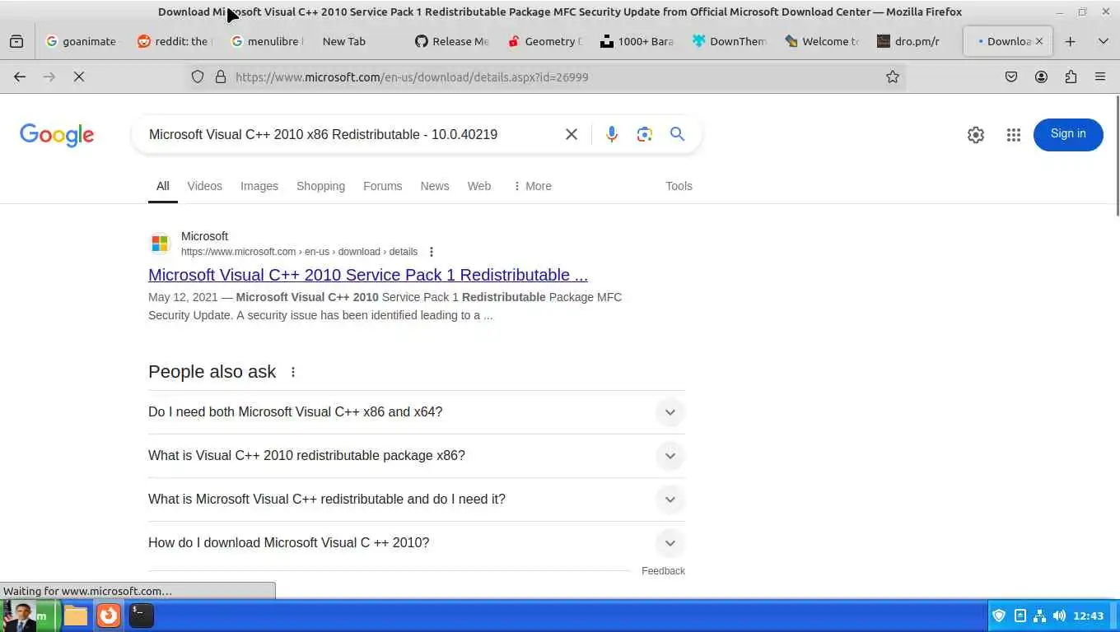Open the Tools search options
1120x632 pixels.
point(679,186)
